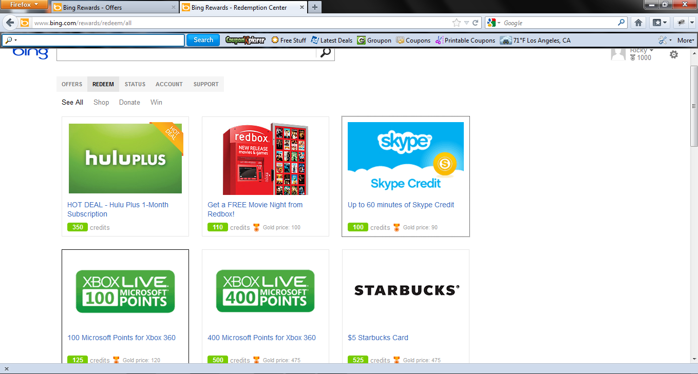
Task: Click the Hulu Plus offer thumbnail
Action: pos(125,158)
